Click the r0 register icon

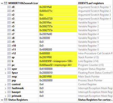coord(9,7)
